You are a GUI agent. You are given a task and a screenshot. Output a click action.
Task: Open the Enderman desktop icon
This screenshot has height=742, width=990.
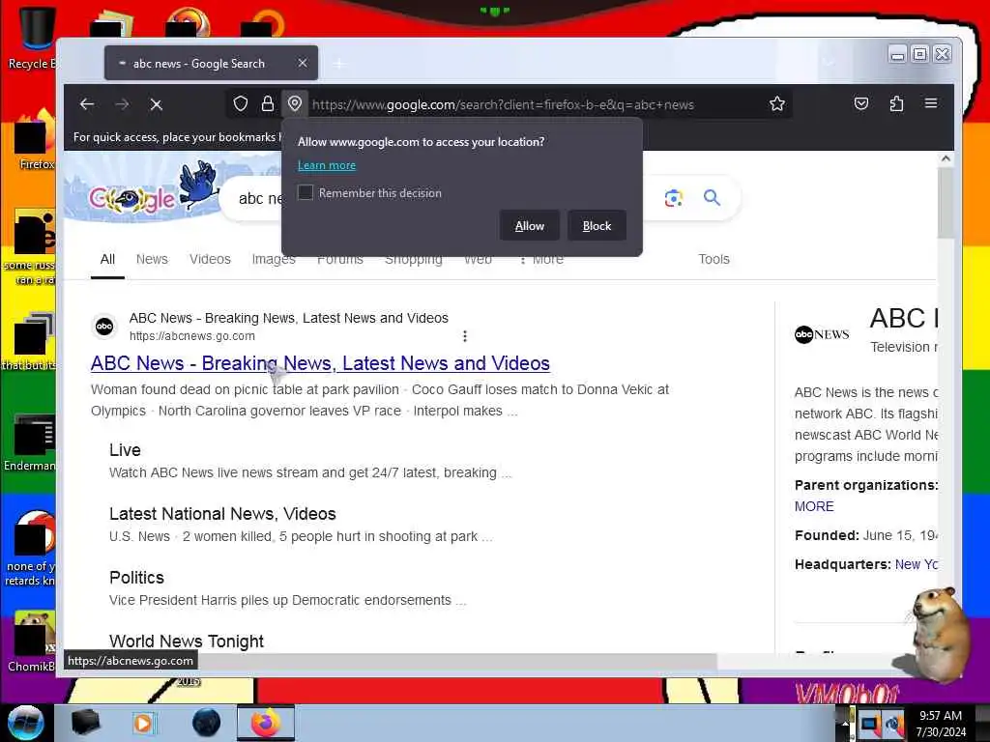tap(30, 442)
